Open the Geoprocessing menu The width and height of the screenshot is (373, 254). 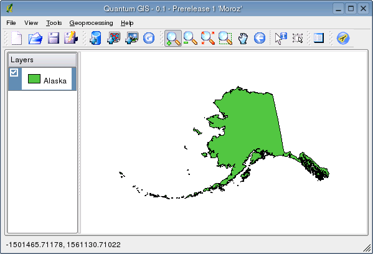coord(91,23)
